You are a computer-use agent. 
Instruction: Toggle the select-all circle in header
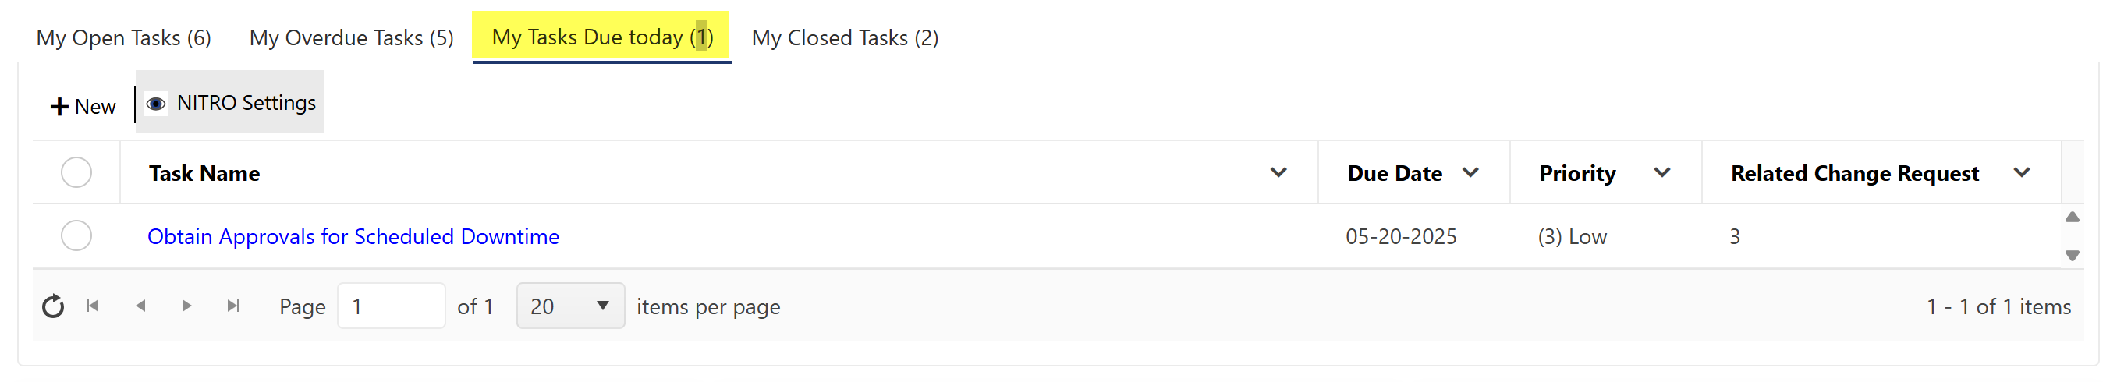pos(76,172)
